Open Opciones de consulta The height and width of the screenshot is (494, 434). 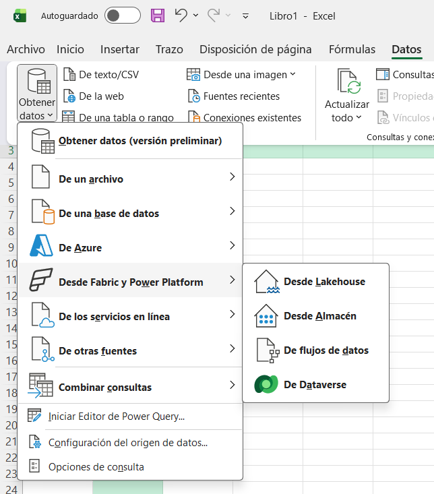(x=96, y=466)
